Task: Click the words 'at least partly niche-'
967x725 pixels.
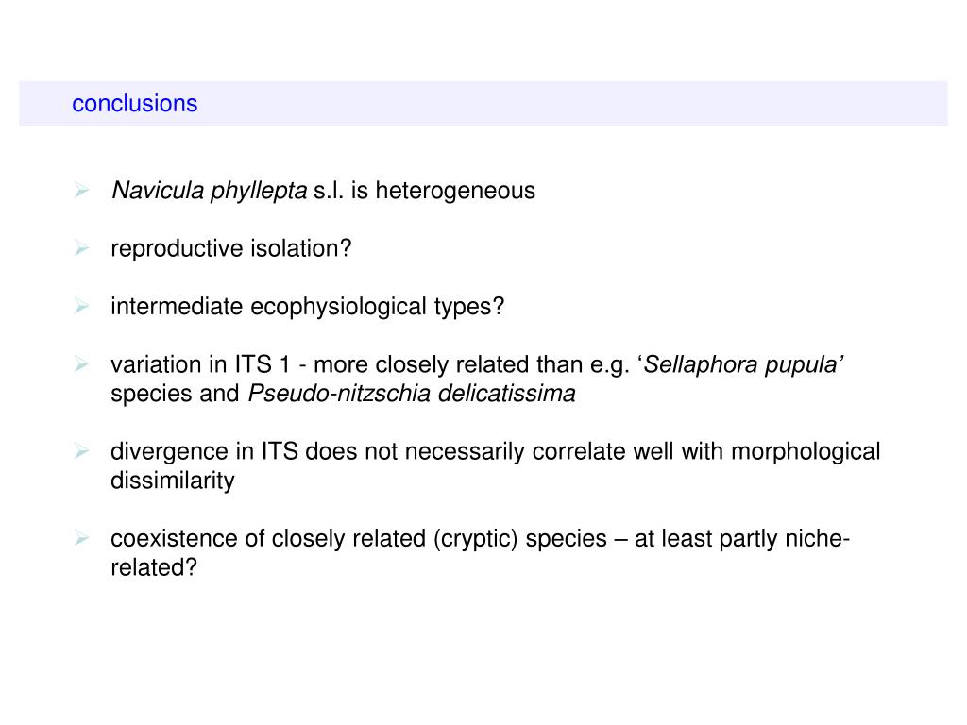Action: pyautogui.click(x=742, y=539)
